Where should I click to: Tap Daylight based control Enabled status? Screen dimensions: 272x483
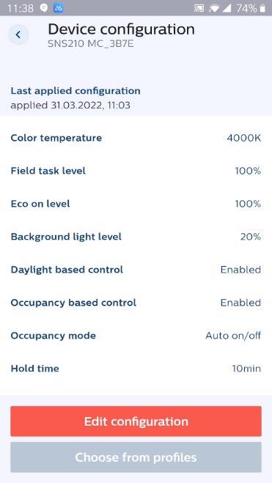click(240, 270)
